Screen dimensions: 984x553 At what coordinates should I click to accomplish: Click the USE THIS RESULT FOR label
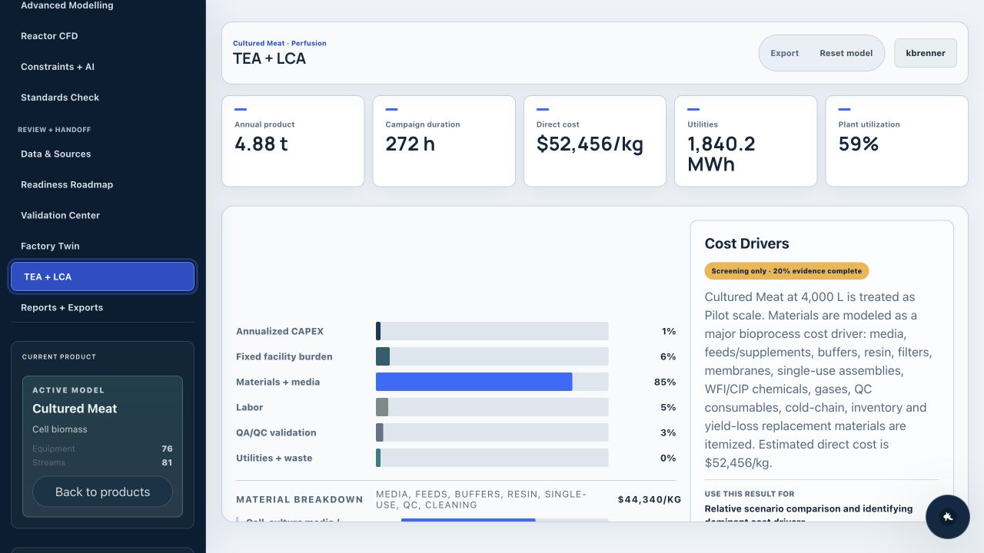[x=750, y=494]
